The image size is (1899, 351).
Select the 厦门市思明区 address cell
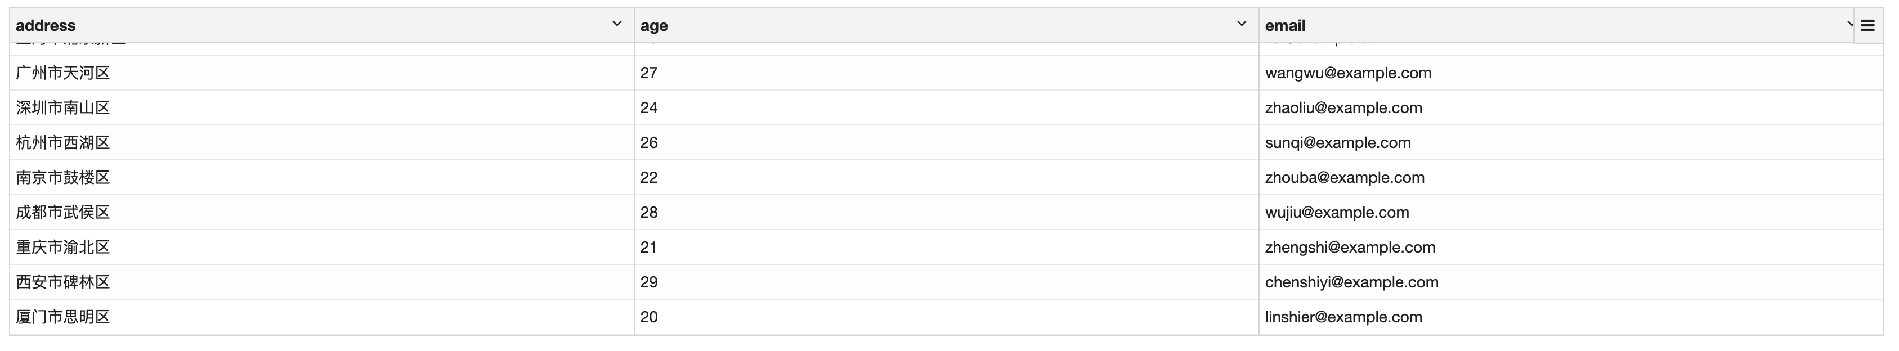pos(64,317)
